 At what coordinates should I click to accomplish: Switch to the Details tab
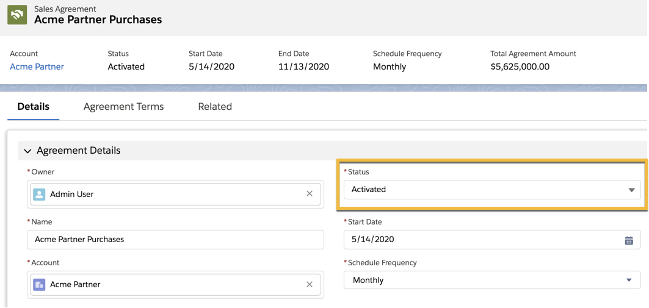coord(33,107)
